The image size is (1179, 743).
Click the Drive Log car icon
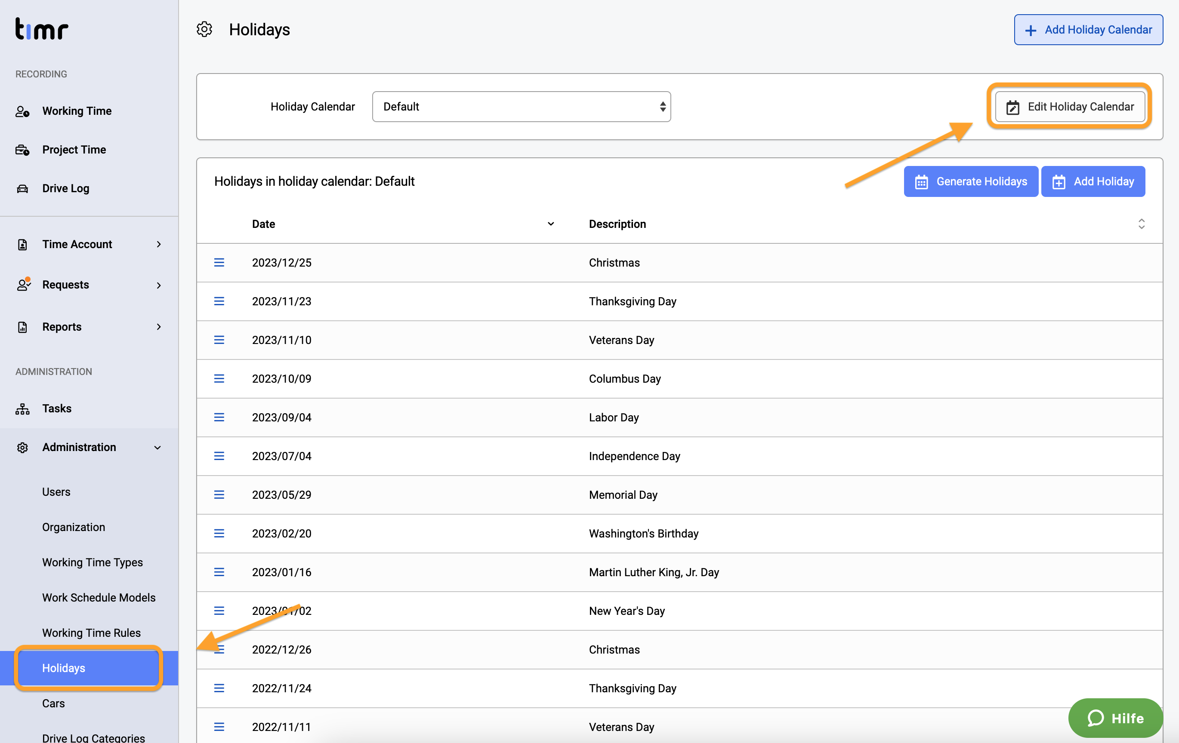[x=22, y=188]
